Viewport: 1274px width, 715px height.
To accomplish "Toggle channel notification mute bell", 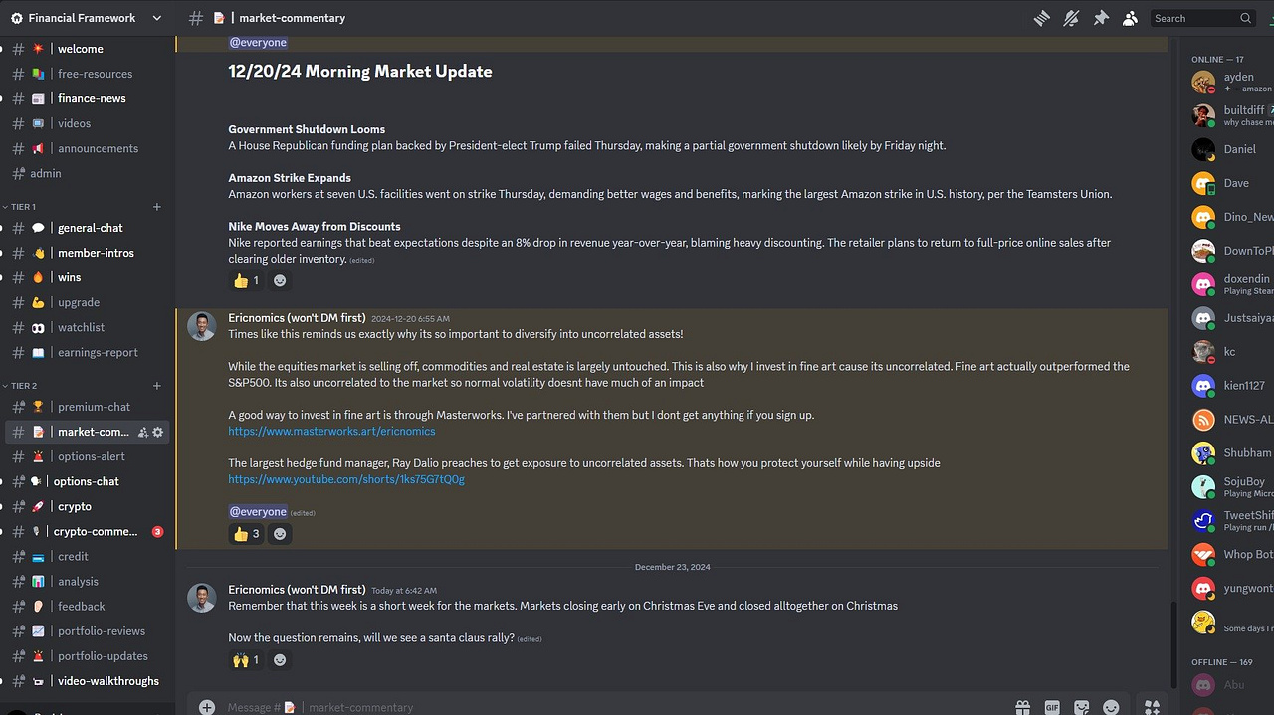I will (x=1071, y=18).
